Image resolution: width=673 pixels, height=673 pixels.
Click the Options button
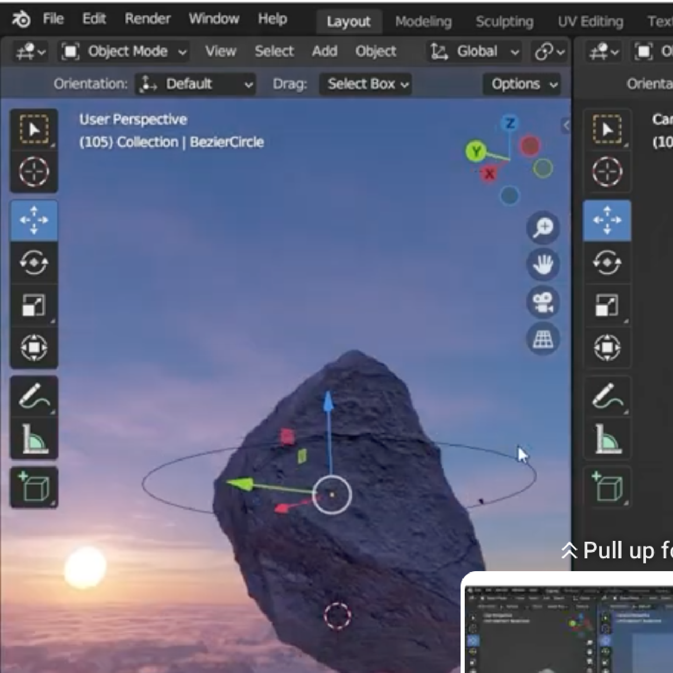(x=522, y=84)
